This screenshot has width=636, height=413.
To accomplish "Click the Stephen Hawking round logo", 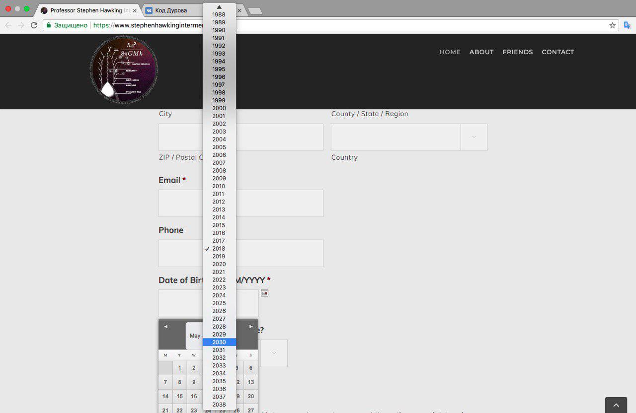I will click(x=124, y=70).
